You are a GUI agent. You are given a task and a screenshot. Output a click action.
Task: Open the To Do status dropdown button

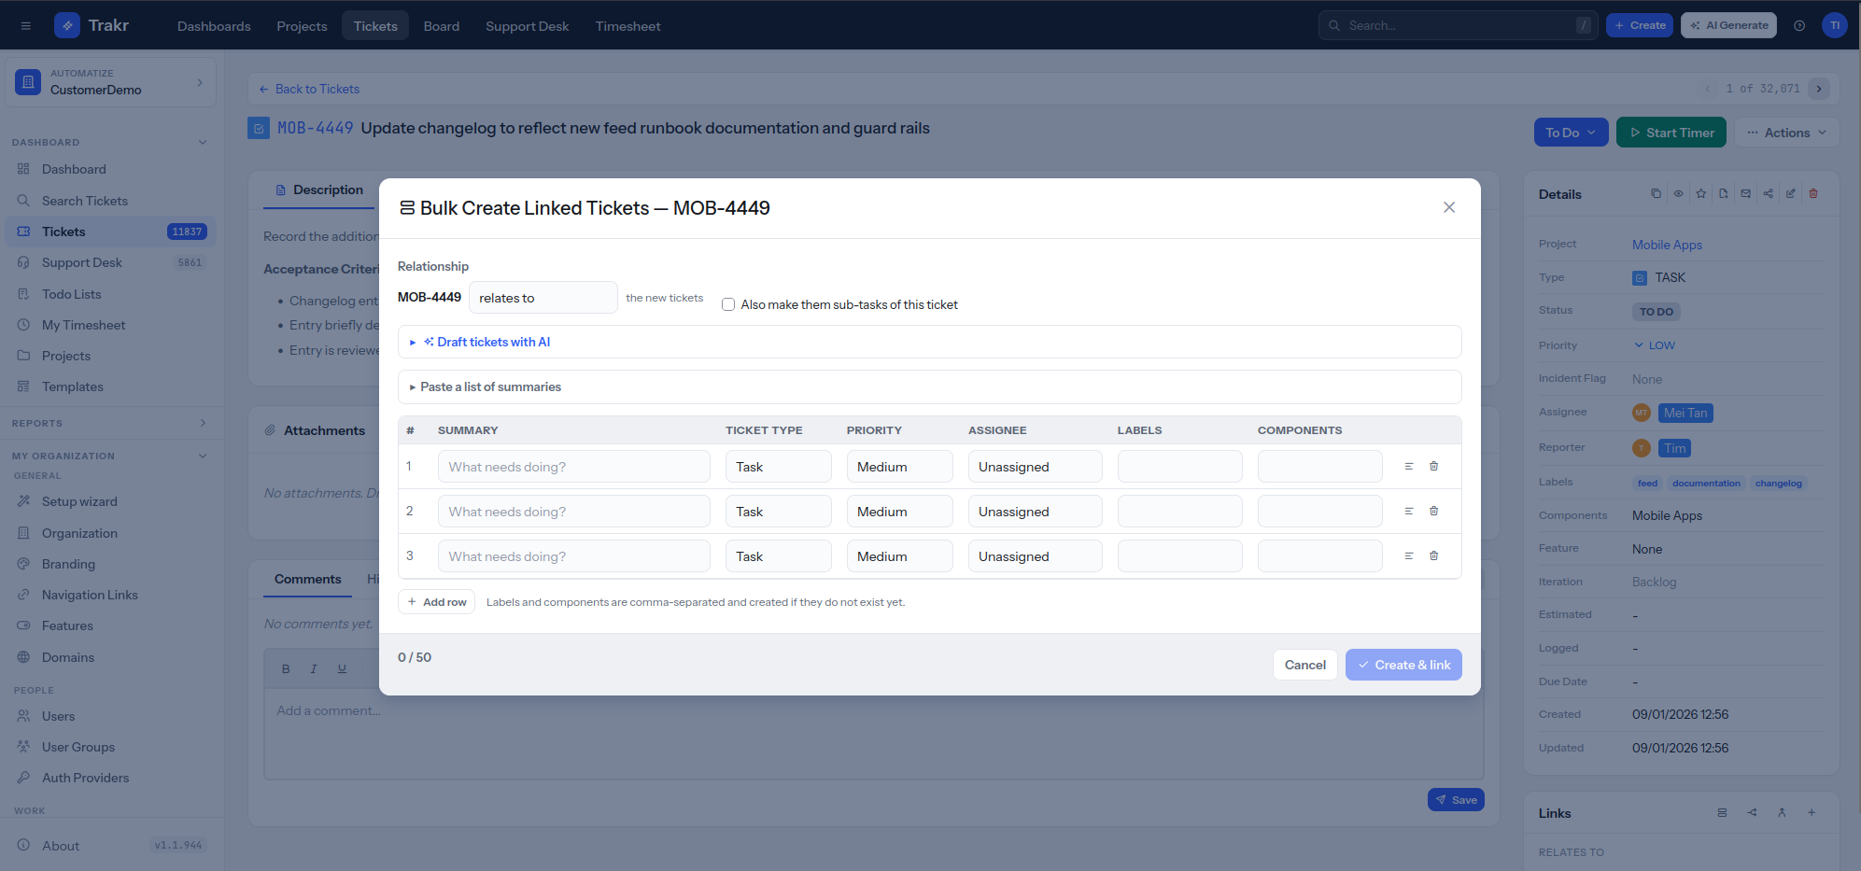1571,133
